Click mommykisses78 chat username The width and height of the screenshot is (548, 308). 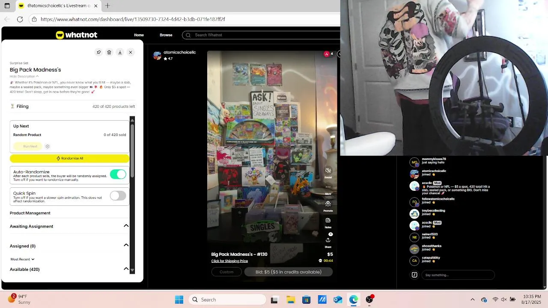point(434,159)
